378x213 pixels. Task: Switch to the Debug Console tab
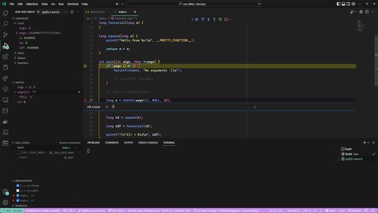(148, 143)
